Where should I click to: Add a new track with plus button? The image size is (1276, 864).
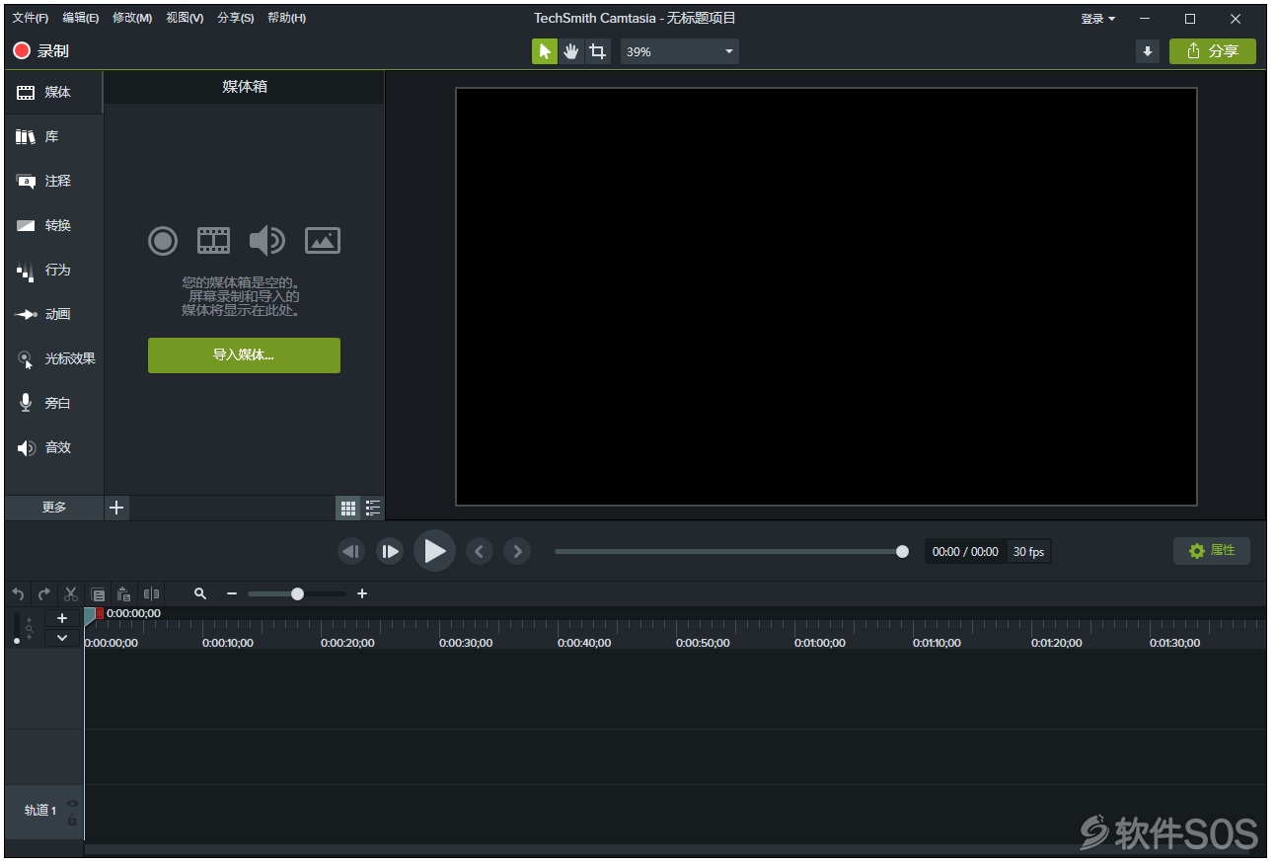pyautogui.click(x=62, y=618)
